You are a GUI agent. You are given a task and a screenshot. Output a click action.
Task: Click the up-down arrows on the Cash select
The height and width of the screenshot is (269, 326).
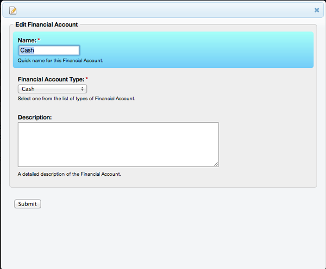click(83, 89)
